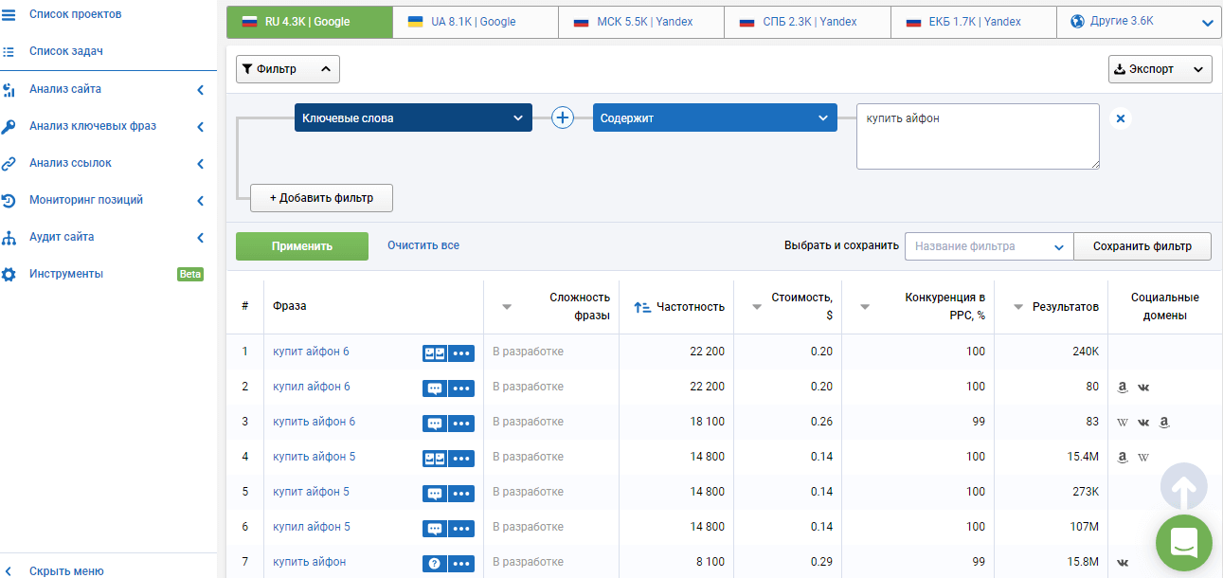1223x578 pixels.
Task: Switch to UA 8.1K Google tab
Action: 475,22
